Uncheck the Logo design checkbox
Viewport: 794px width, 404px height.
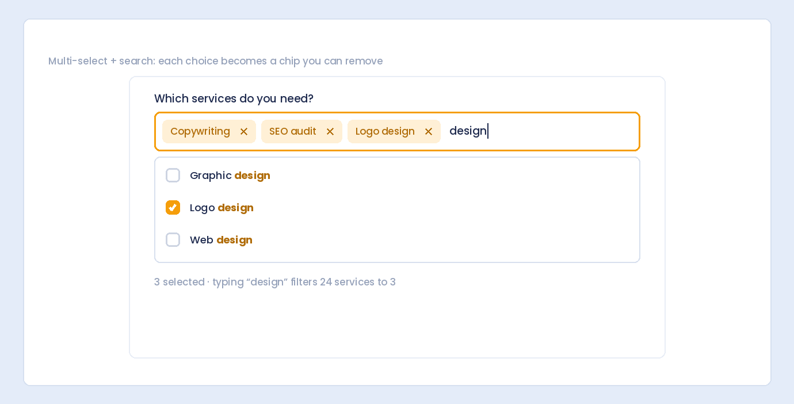[x=173, y=208]
